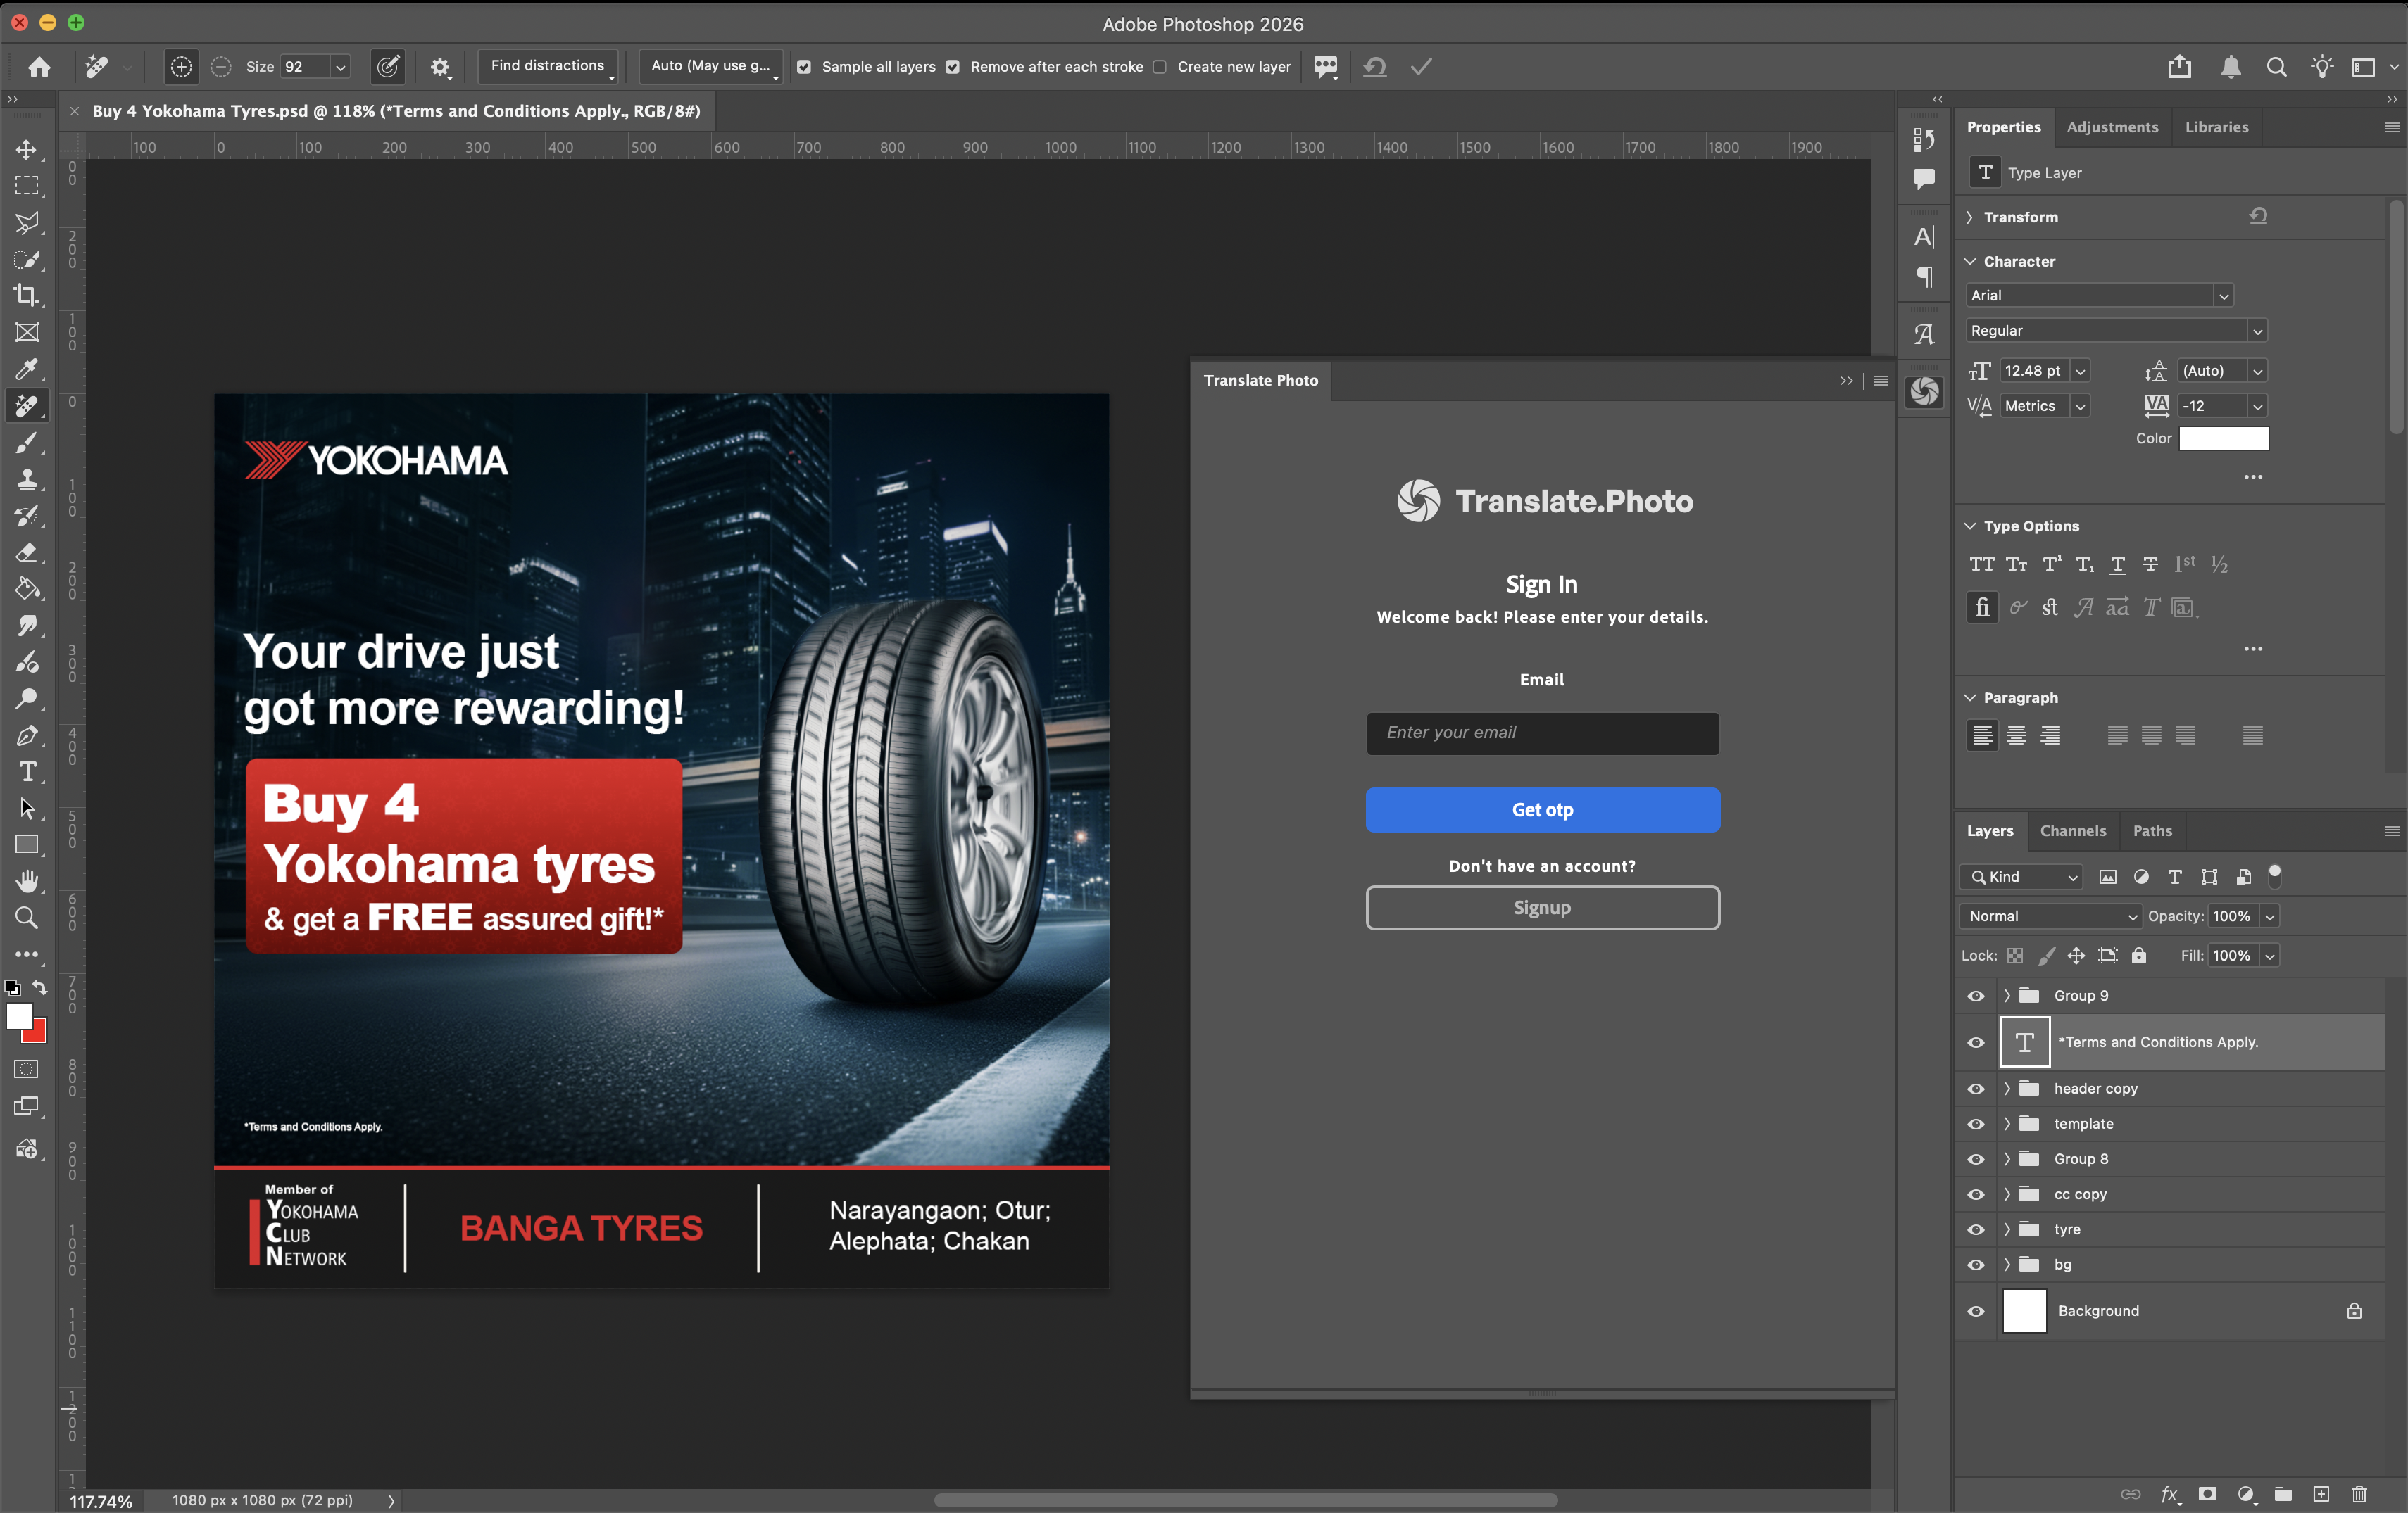Select the Pen tool
The width and height of the screenshot is (2408, 1513).
point(27,735)
